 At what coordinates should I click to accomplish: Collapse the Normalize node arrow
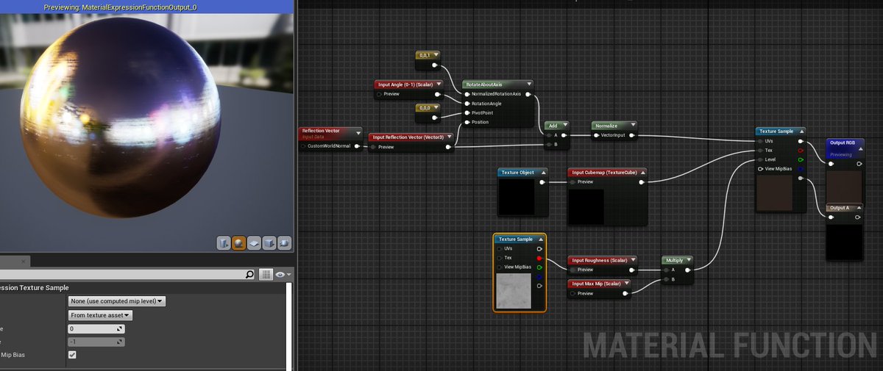(x=633, y=126)
